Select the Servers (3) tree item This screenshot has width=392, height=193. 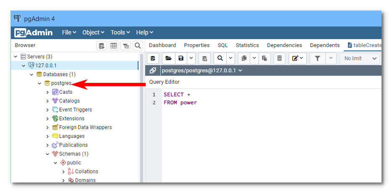coord(39,57)
